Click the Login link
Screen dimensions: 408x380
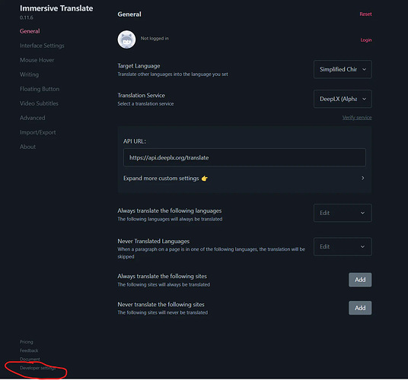tap(366, 40)
